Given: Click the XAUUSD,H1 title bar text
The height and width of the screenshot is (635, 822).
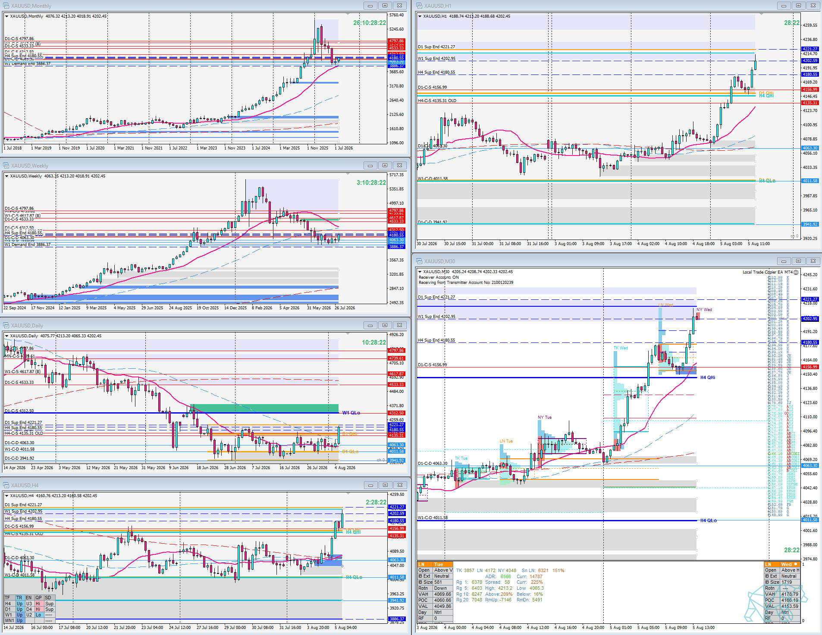Looking at the screenshot, I should 438,6.
